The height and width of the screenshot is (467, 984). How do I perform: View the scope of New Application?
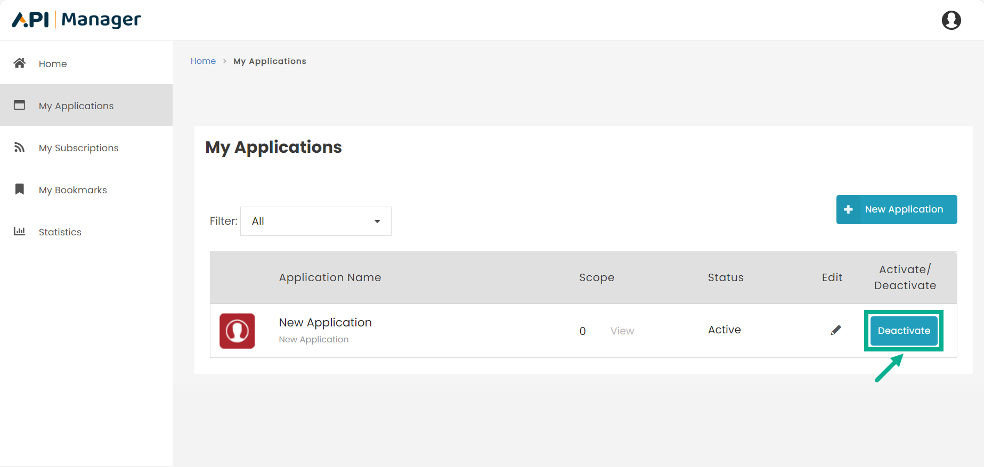click(x=622, y=331)
